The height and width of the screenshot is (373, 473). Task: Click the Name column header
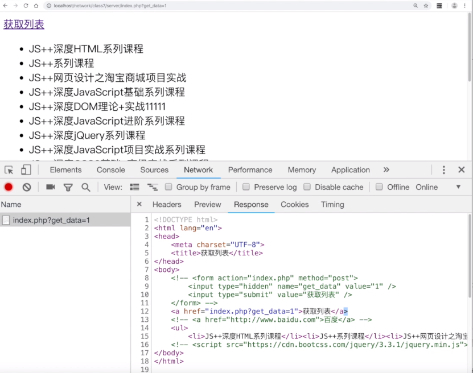coord(65,205)
